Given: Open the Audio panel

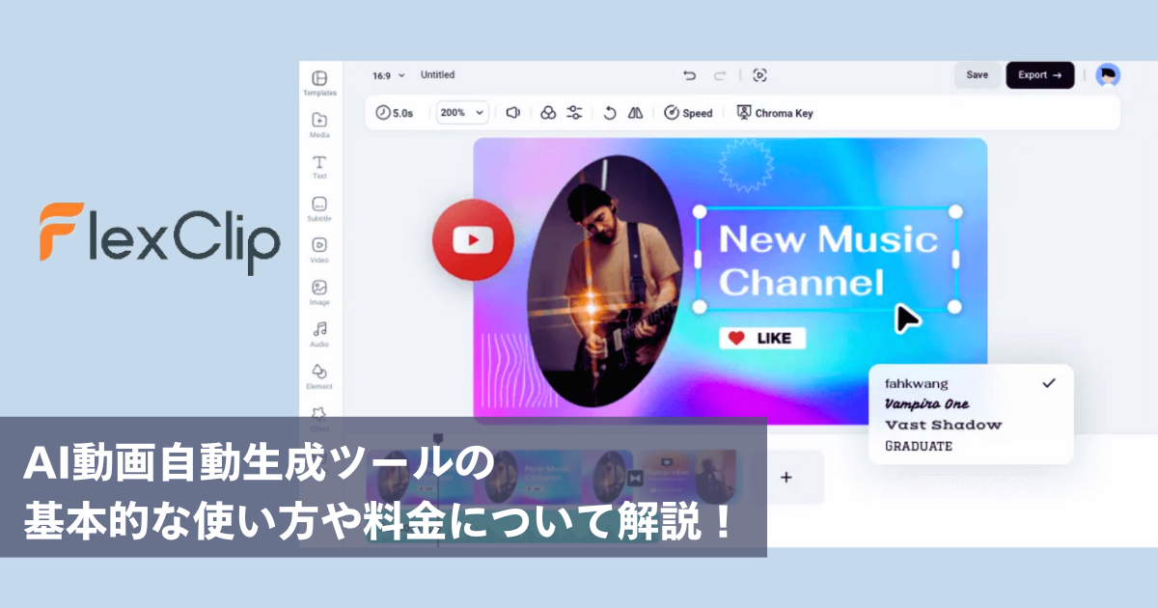Looking at the screenshot, I should pos(319,333).
